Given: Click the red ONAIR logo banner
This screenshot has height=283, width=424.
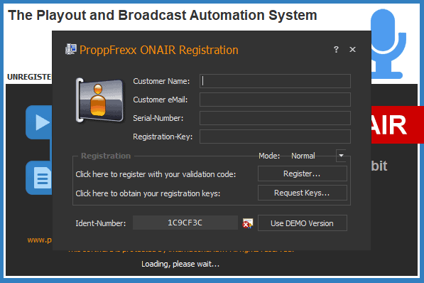Looking at the screenshot, I should click(398, 124).
